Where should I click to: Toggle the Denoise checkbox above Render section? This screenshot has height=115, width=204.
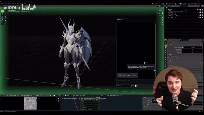[x=171, y=43]
